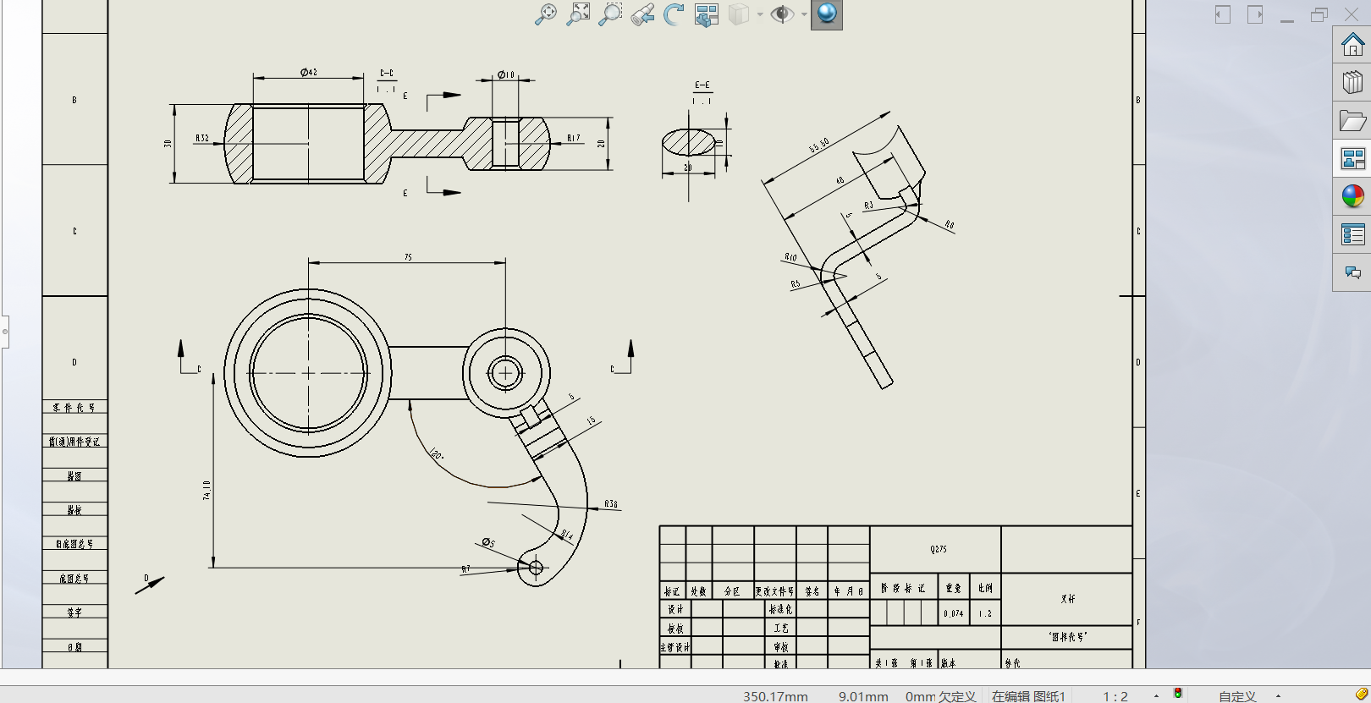Click the right-arrow panel toggle at top right
The width and height of the screenshot is (1371, 703).
point(1255,14)
